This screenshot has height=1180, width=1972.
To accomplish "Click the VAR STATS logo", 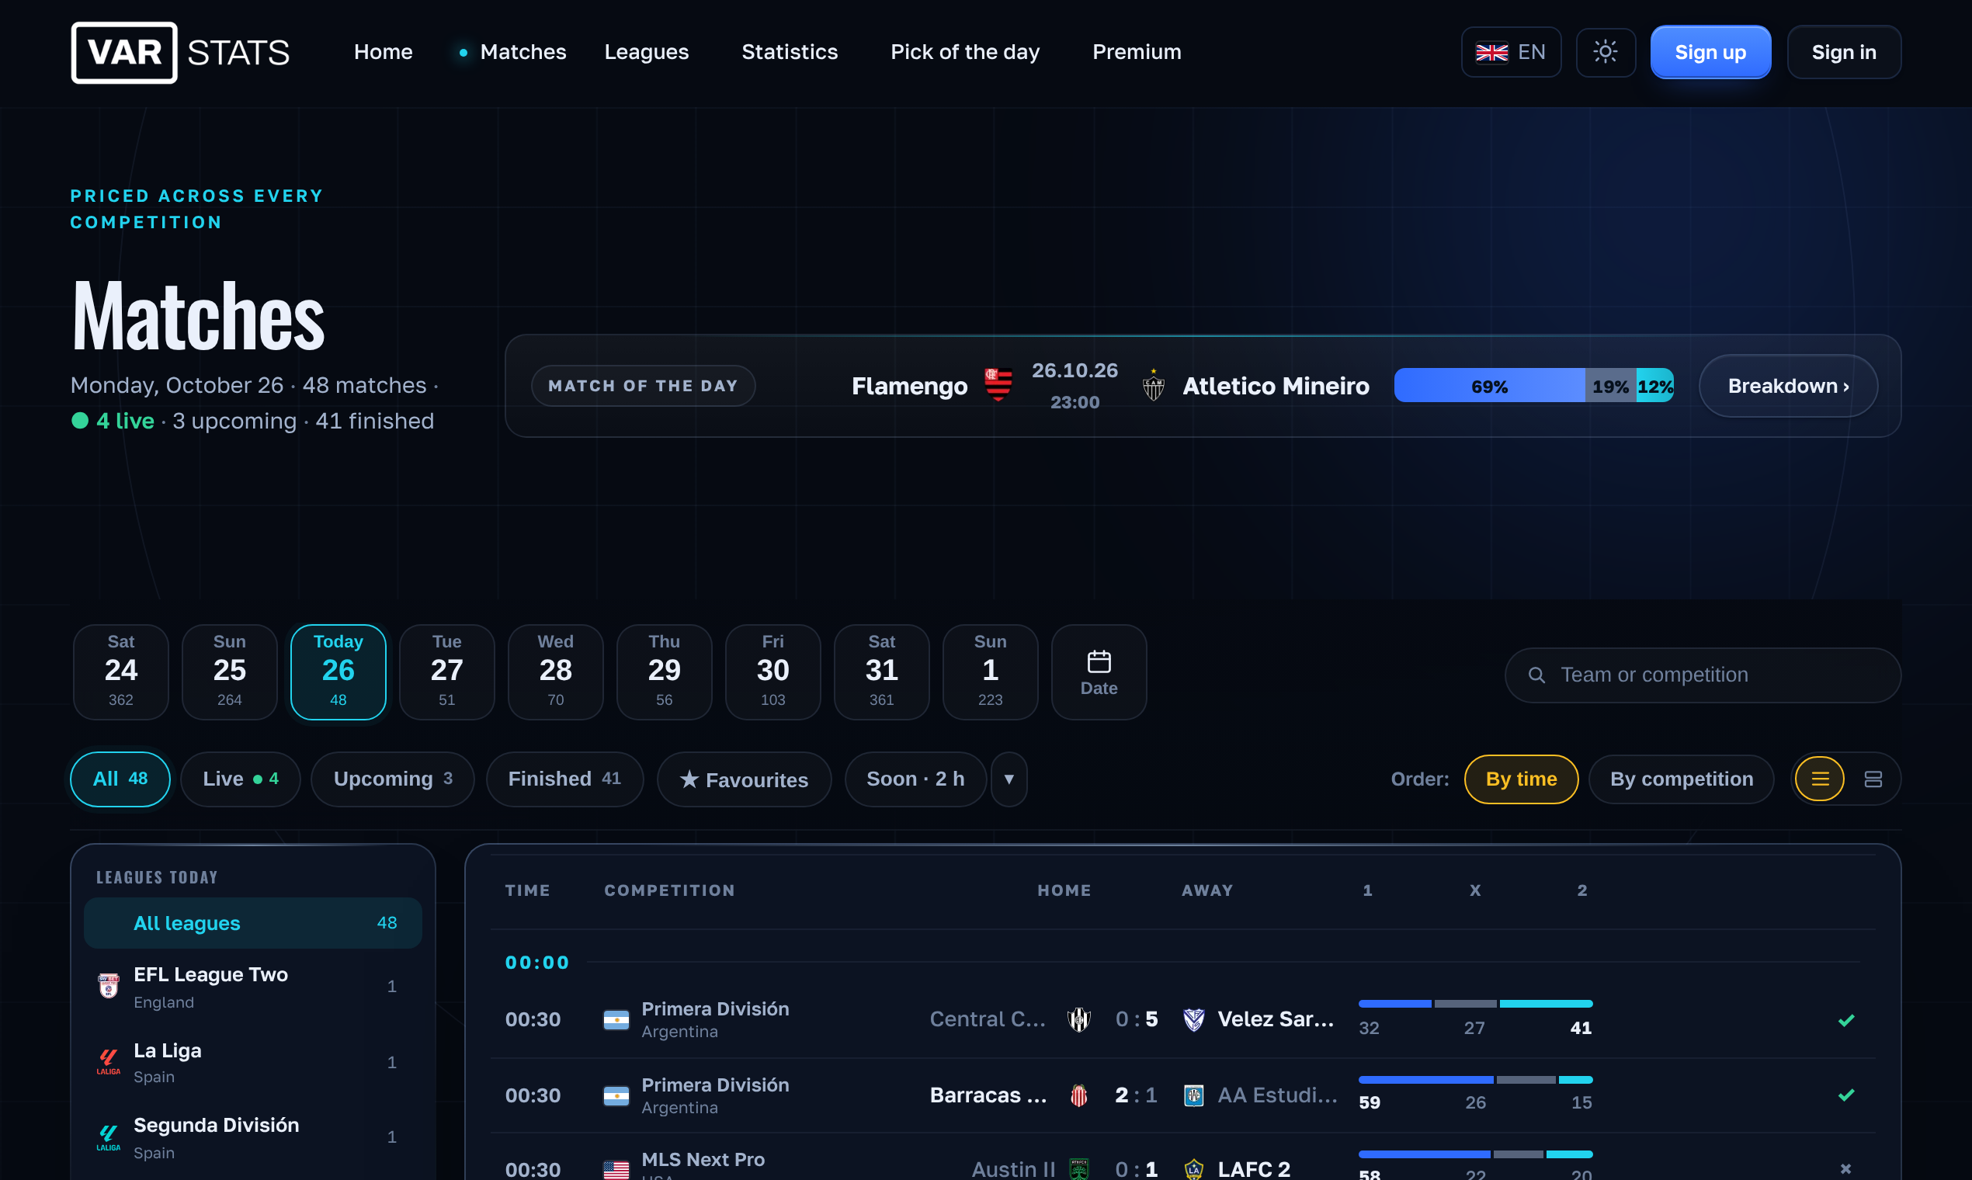I will (x=180, y=53).
